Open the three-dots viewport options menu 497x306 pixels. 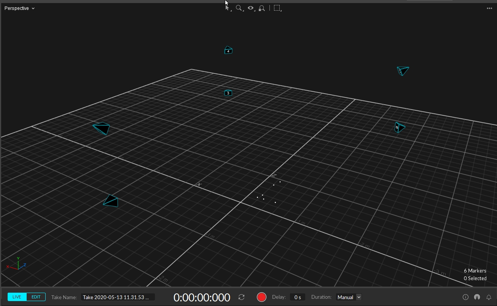tap(489, 8)
